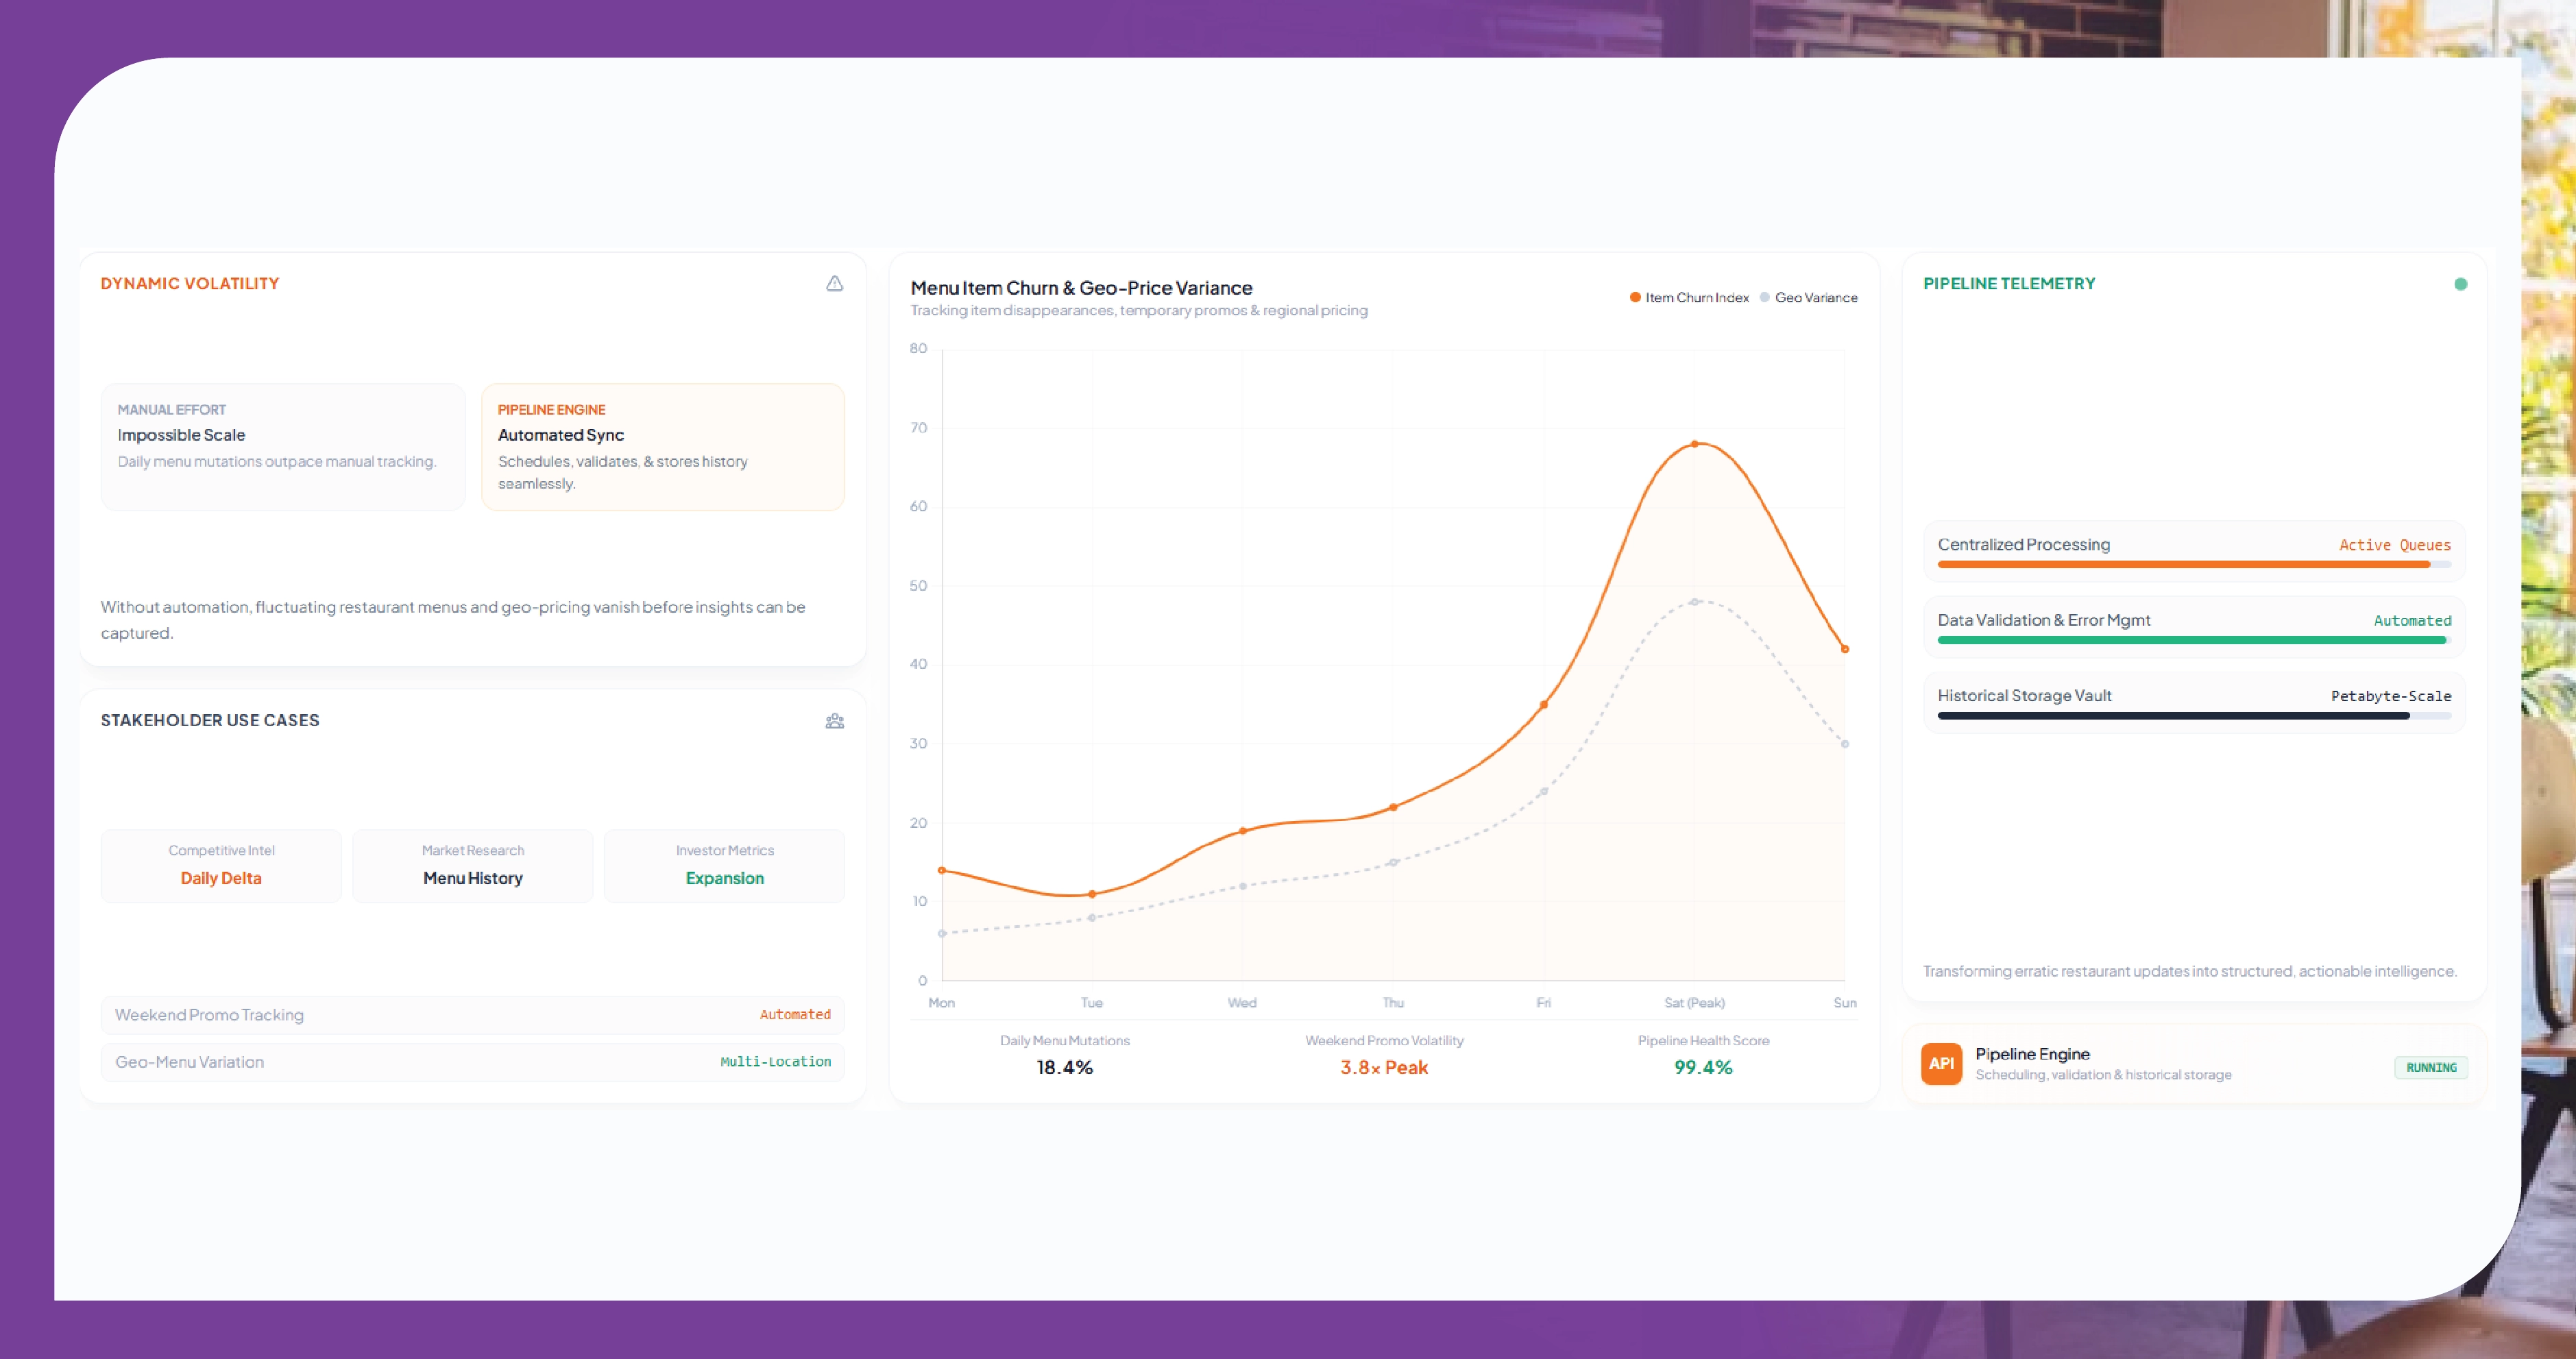This screenshot has width=2576, height=1359.
Task: Toggle the Geo Variance legend entry
Action: click(1809, 298)
